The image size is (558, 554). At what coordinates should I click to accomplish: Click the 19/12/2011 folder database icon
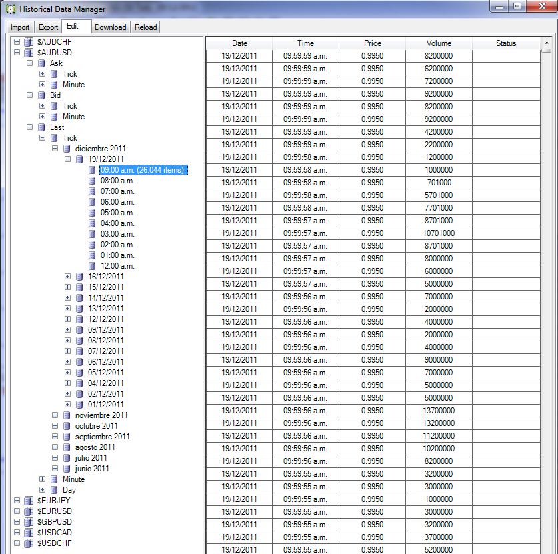coord(80,159)
